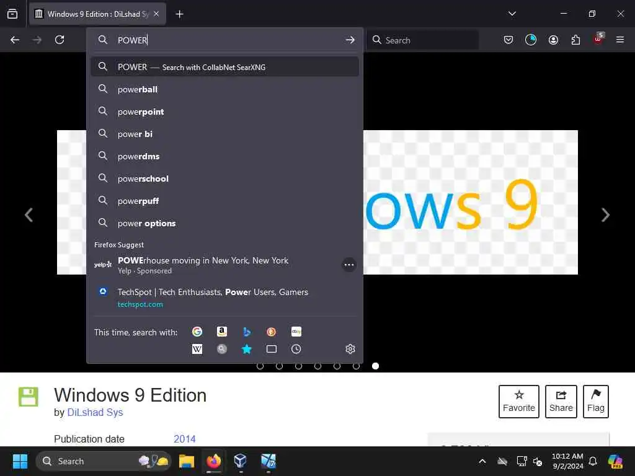The image size is (635, 476).
Task: Close the Windows 9 Edition tab
Action: tap(156, 14)
